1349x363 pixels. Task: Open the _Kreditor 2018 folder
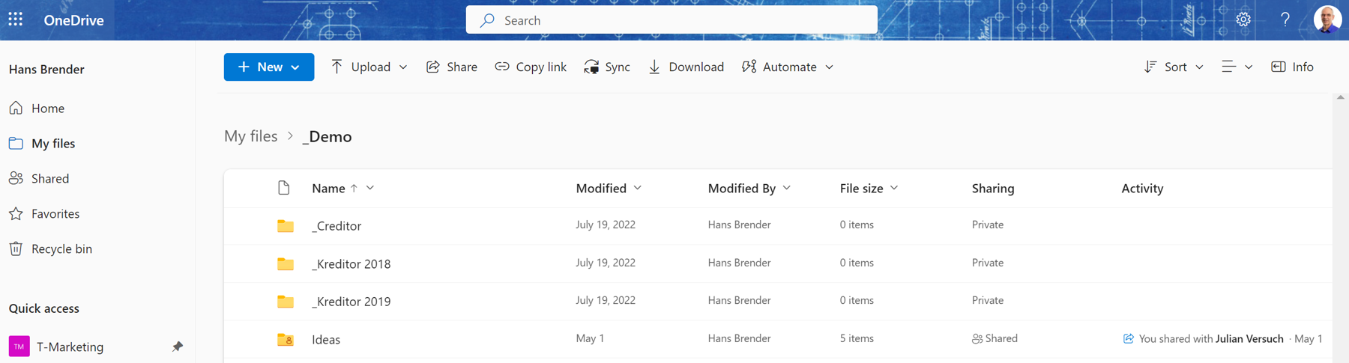click(x=351, y=263)
